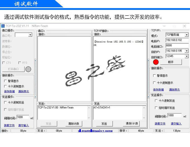Image resolution: width=190 pixels, height=147 pixels.
Task: Click the TCP-To-232 app icon in title bar
Action: click(3, 26)
